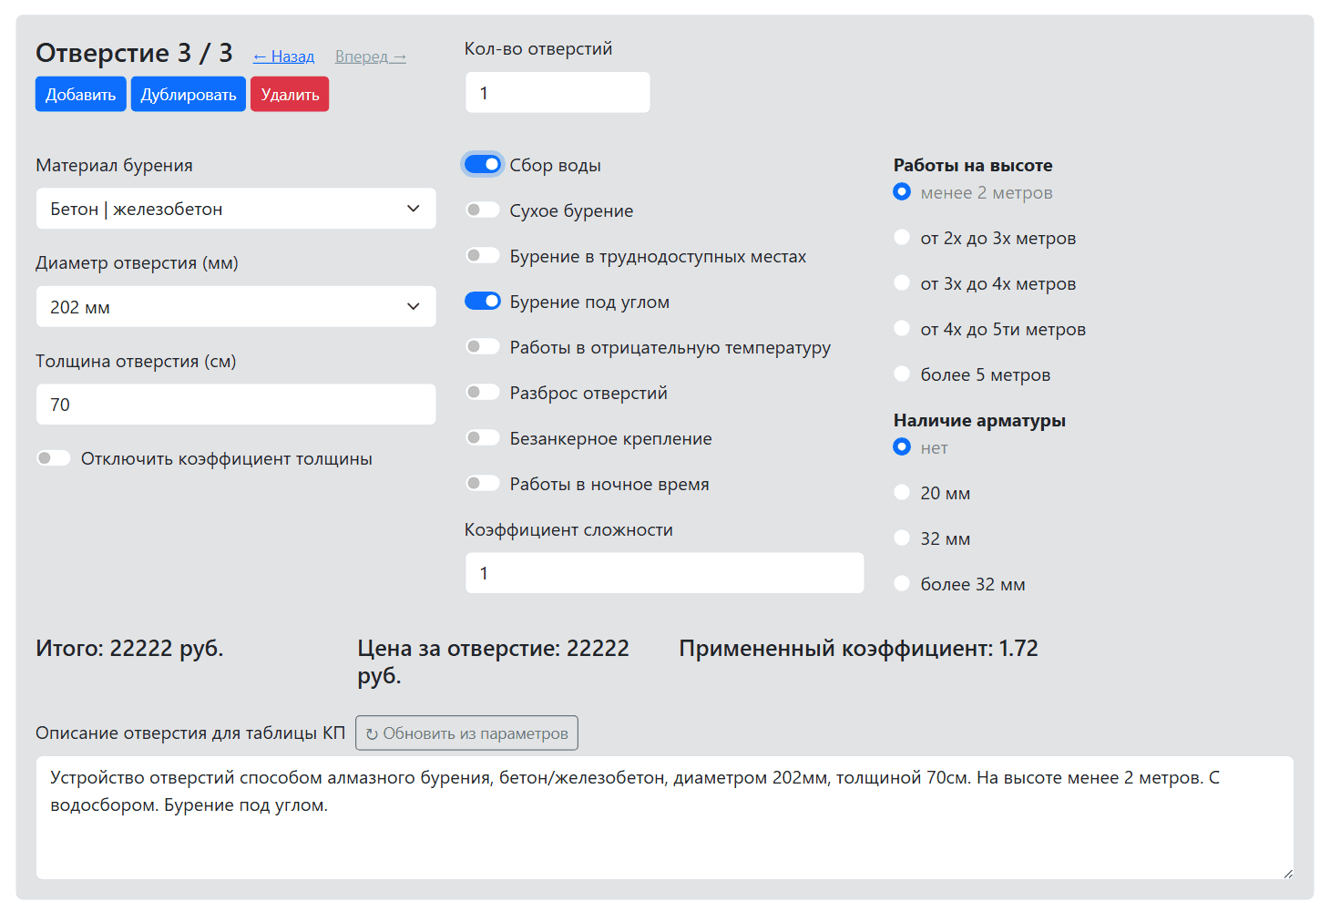This screenshot has width=1330, height=902.
Task: Enable Безанкерное крепление switch
Action: click(x=483, y=438)
